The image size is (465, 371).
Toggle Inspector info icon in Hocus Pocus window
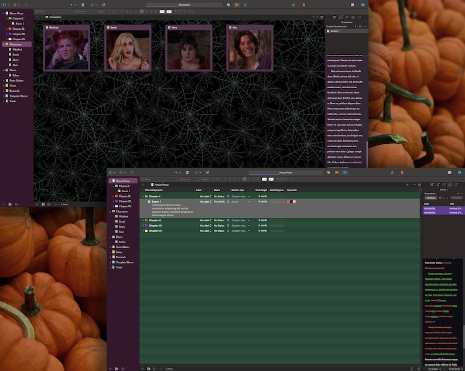coord(459,172)
